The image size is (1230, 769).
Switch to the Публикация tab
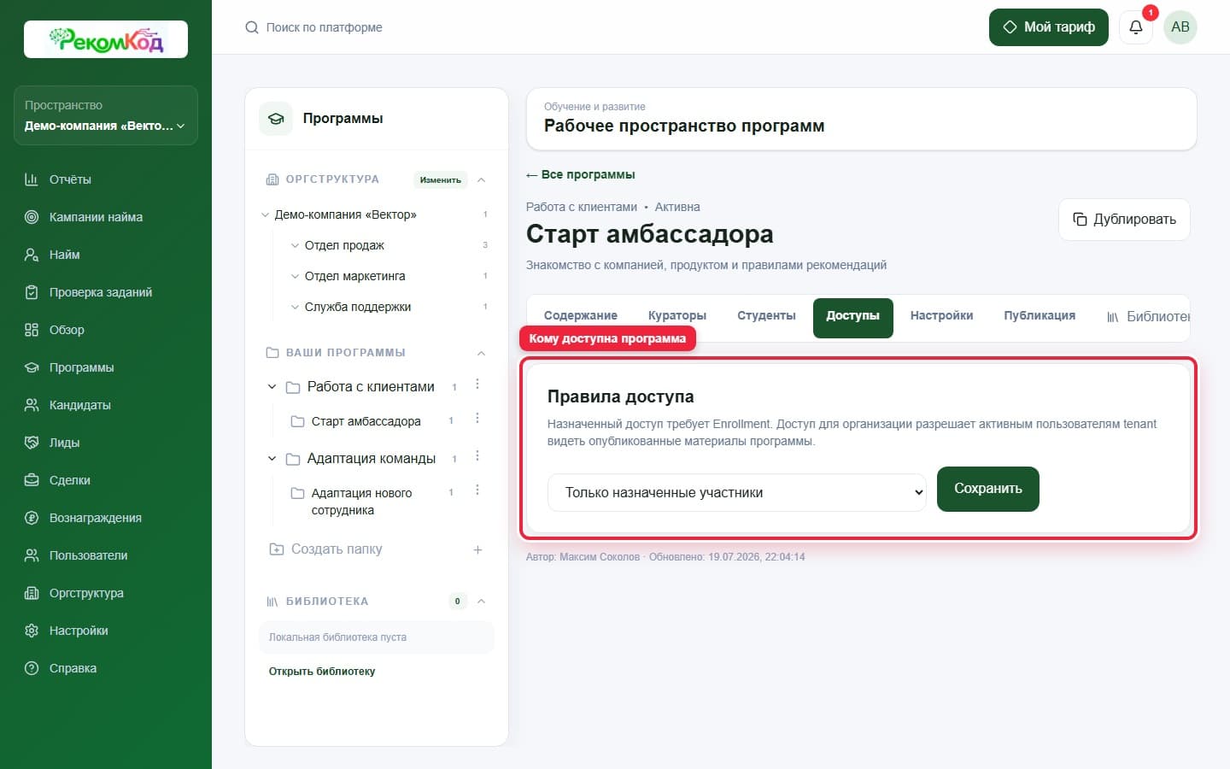coord(1040,316)
